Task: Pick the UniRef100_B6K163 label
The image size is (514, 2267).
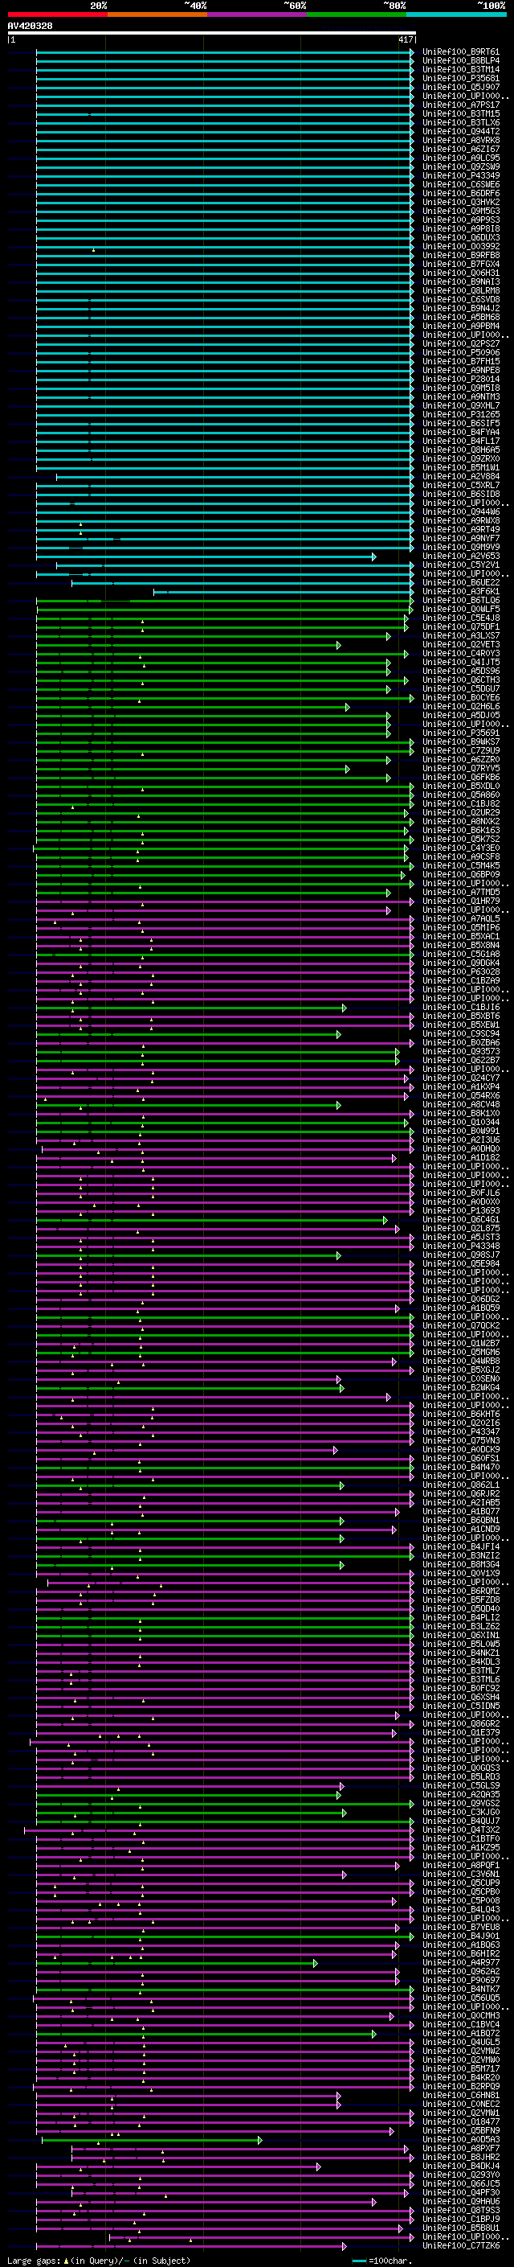Action: [461, 830]
